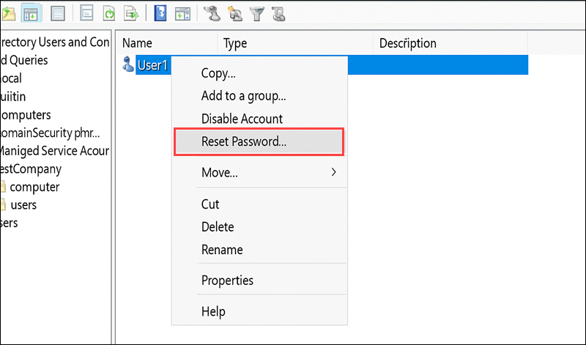
Task: Select the Saved Queries tree node
Action: (24, 60)
